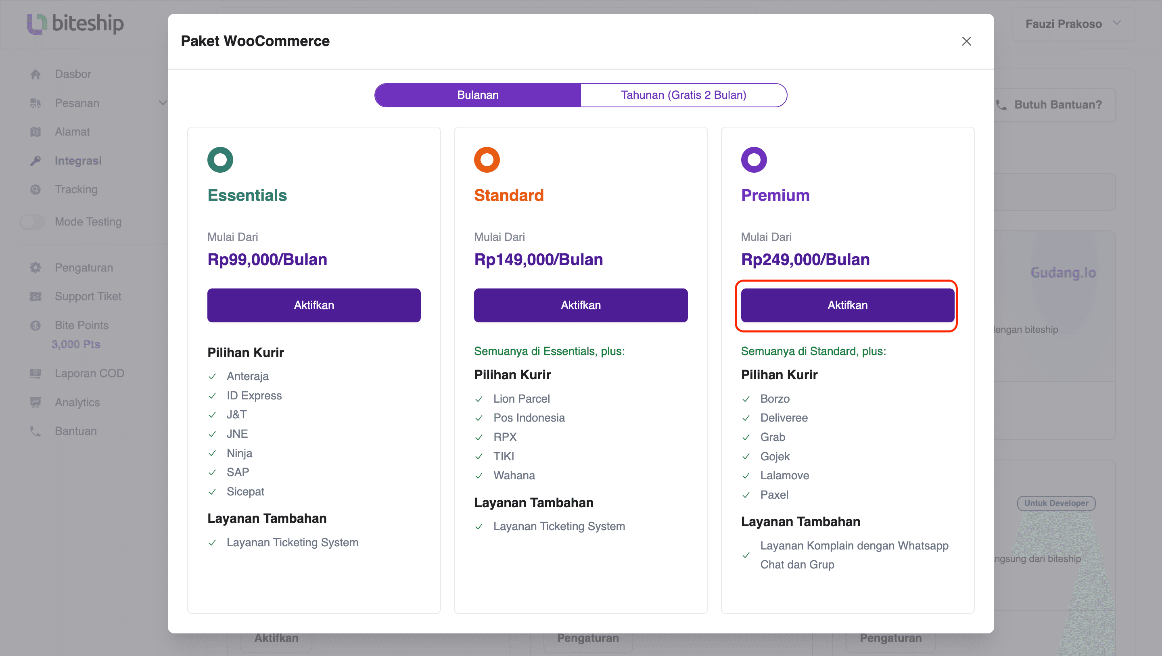Click the Rp99,000/Bulan price text

pyautogui.click(x=267, y=259)
